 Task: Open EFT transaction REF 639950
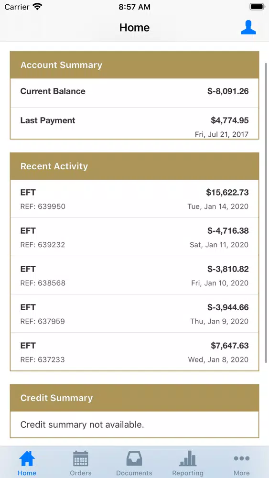point(134,199)
